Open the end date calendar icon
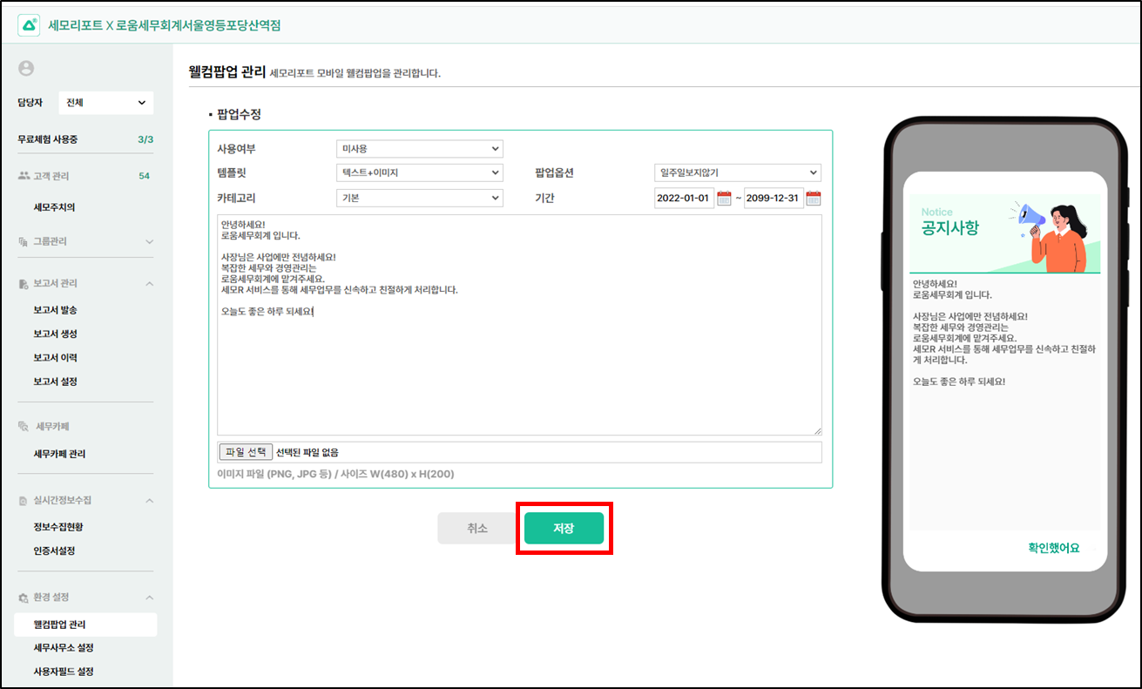The image size is (1142, 689). click(813, 198)
